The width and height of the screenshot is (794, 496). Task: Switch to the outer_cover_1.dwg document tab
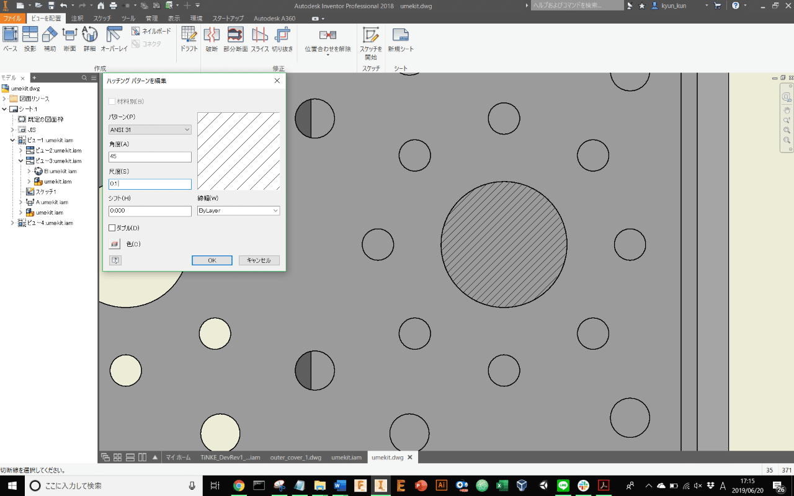tap(296, 458)
